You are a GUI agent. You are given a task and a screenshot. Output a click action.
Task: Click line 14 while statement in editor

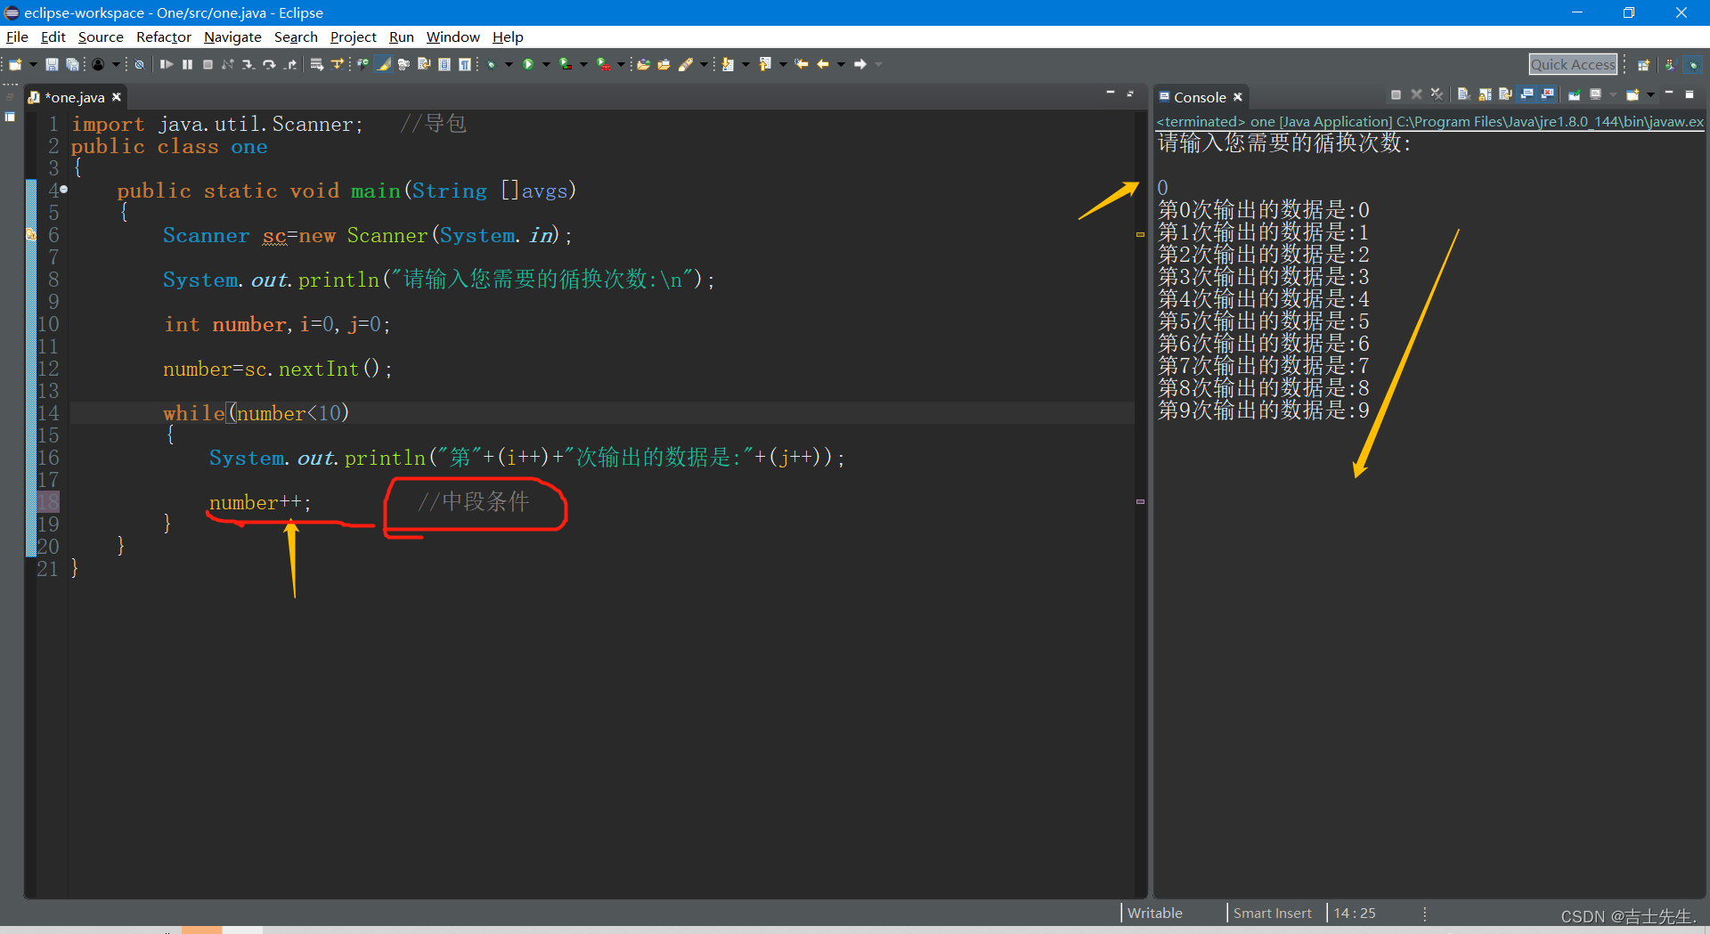[x=256, y=413]
